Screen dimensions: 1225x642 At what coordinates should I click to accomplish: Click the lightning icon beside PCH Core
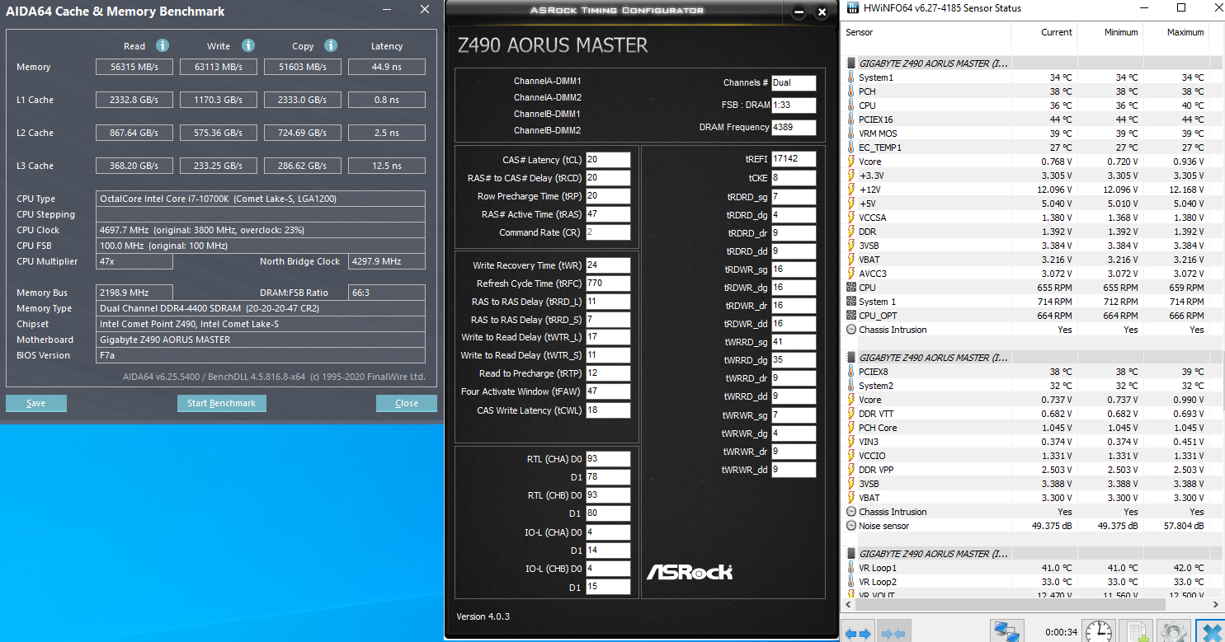tap(851, 428)
